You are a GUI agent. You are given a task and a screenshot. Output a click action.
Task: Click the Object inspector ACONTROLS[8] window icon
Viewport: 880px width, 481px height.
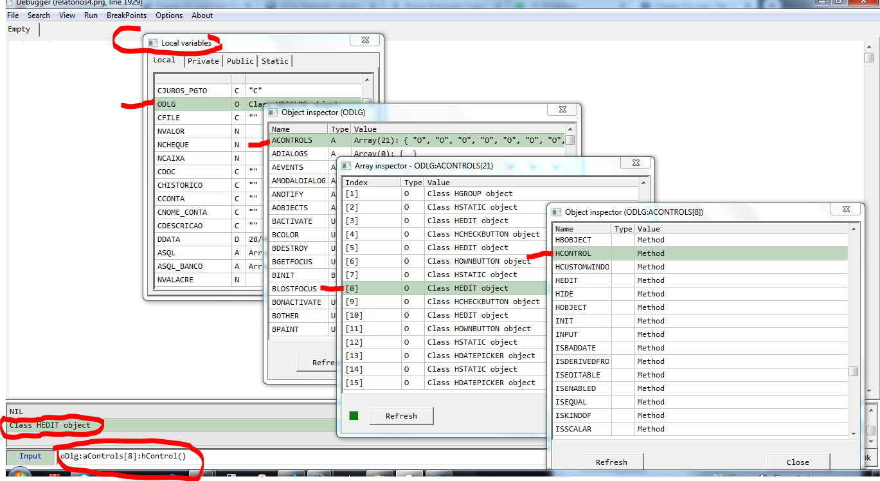(x=556, y=212)
